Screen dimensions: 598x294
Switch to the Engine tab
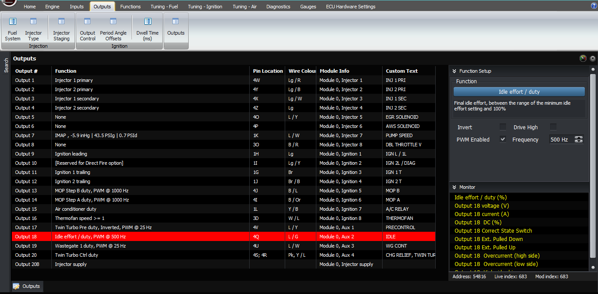coord(52,7)
